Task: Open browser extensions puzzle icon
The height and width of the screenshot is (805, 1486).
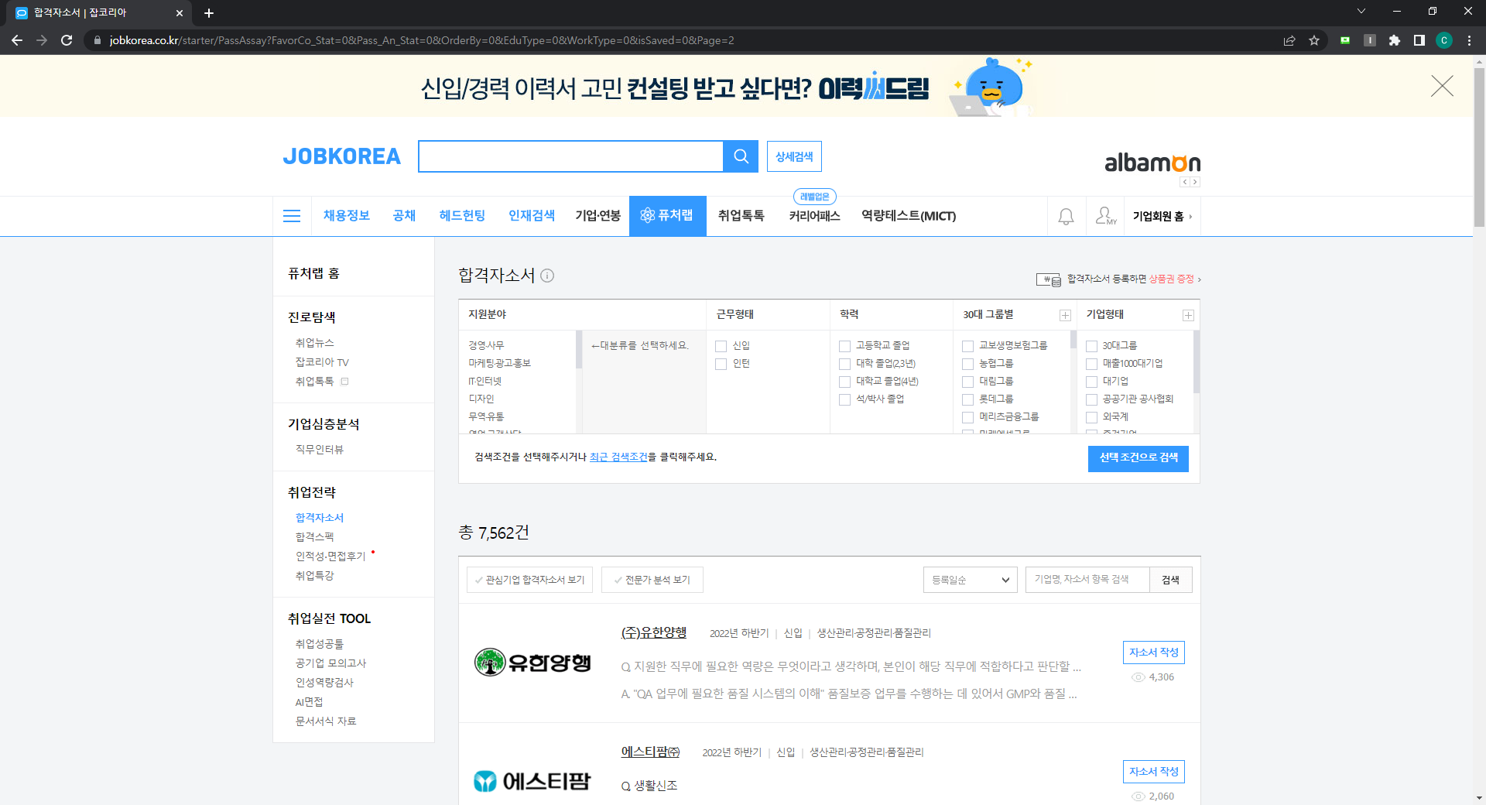Action: (x=1395, y=40)
